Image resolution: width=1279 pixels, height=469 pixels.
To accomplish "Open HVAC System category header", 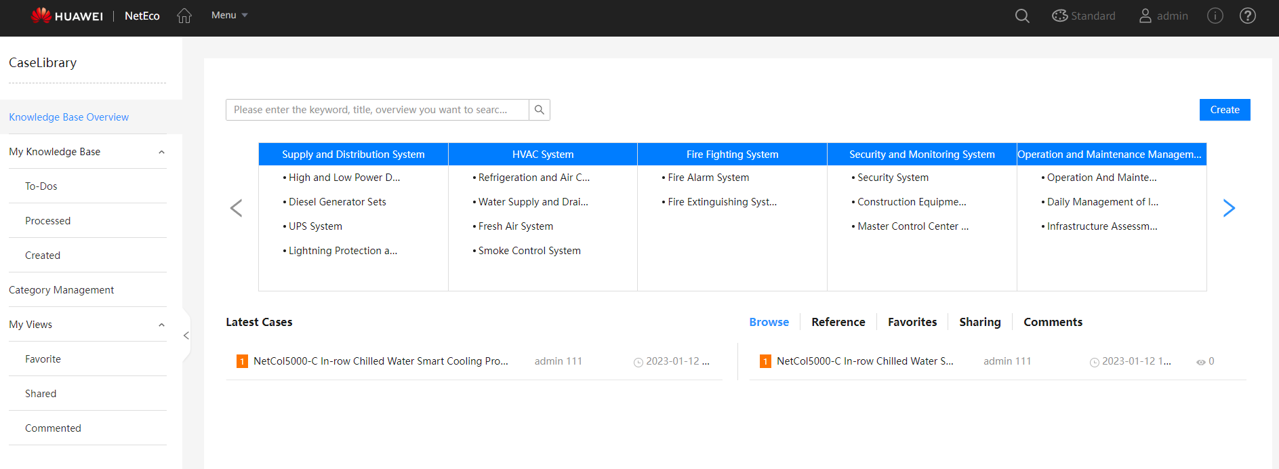I will point(543,155).
